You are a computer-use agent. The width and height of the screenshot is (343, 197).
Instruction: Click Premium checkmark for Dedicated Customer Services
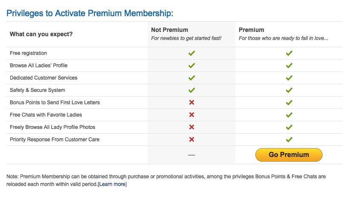pos(289,78)
